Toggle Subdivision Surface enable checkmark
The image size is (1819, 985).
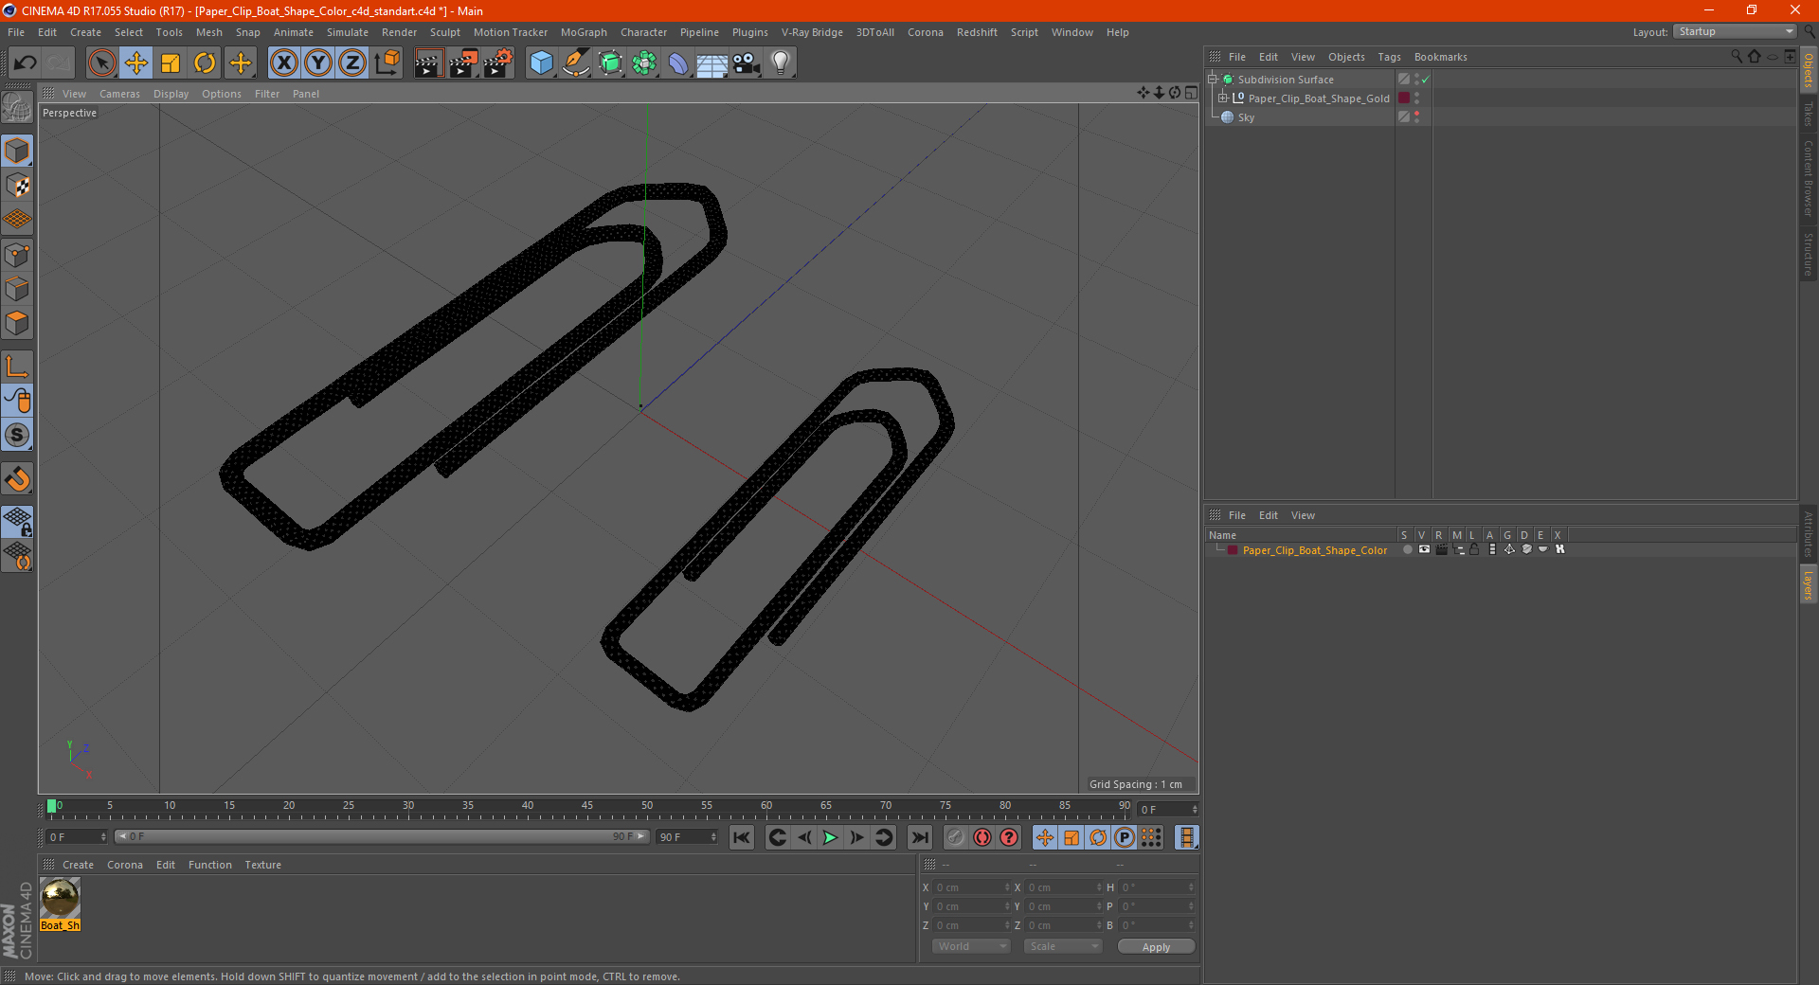[x=1425, y=80]
